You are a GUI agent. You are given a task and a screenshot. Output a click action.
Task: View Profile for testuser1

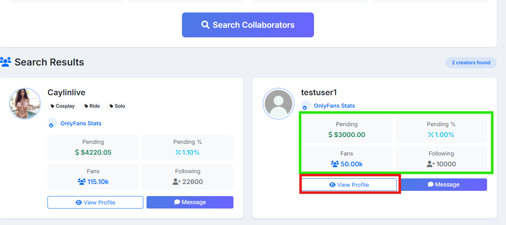[349, 185]
